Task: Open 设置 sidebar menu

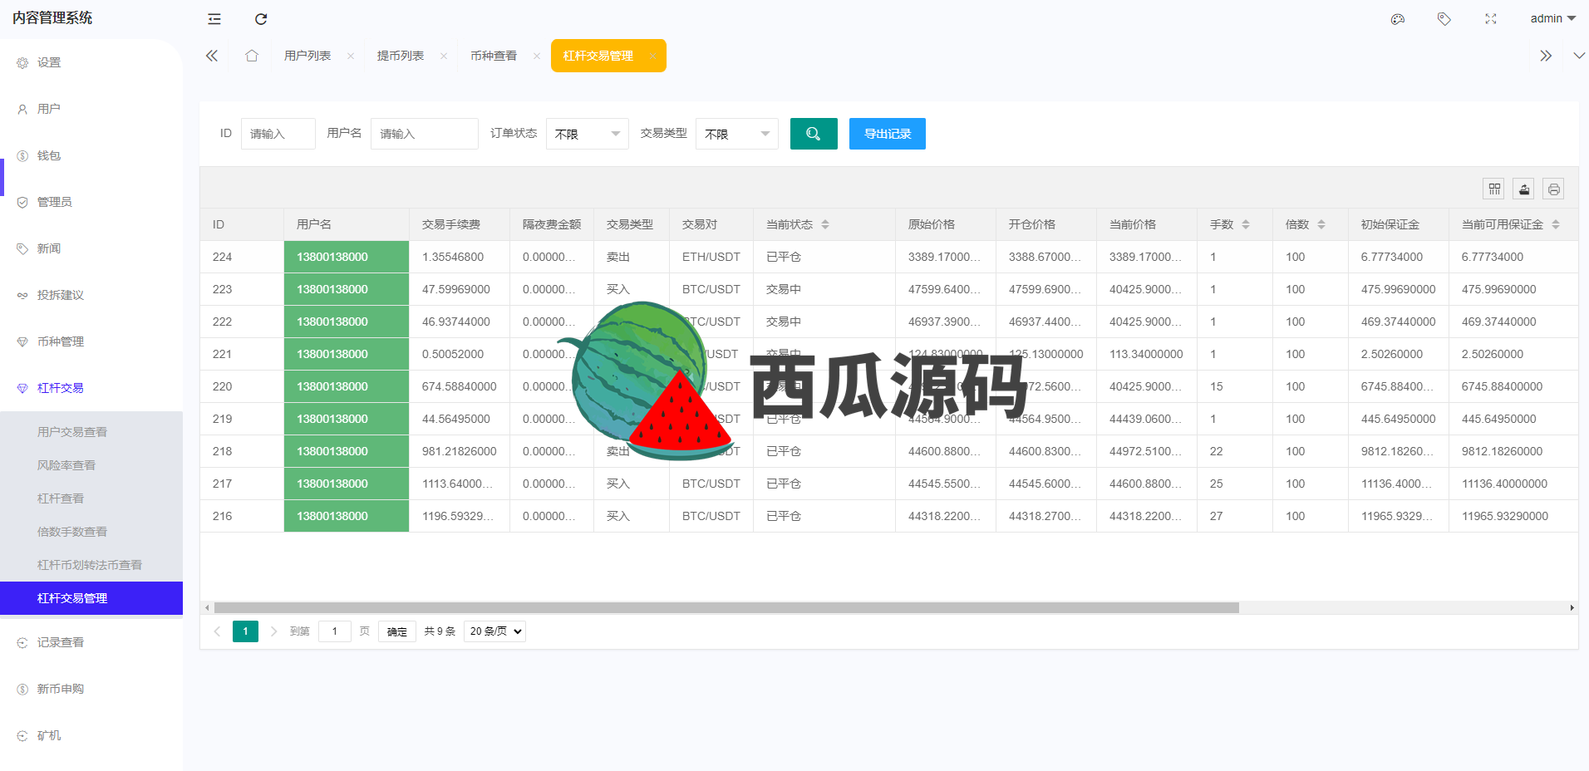Action: coord(91,62)
